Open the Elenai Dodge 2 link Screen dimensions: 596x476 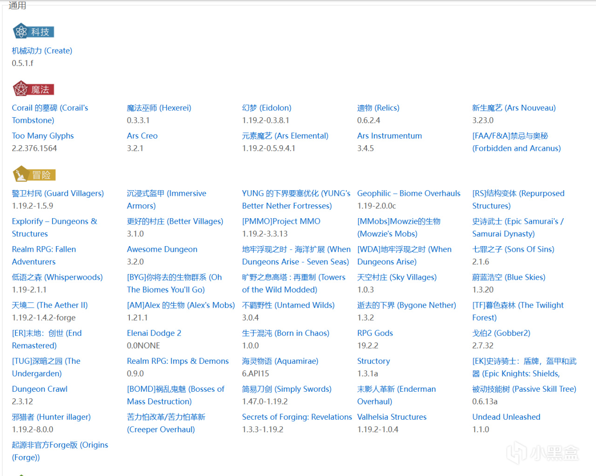[154, 333]
